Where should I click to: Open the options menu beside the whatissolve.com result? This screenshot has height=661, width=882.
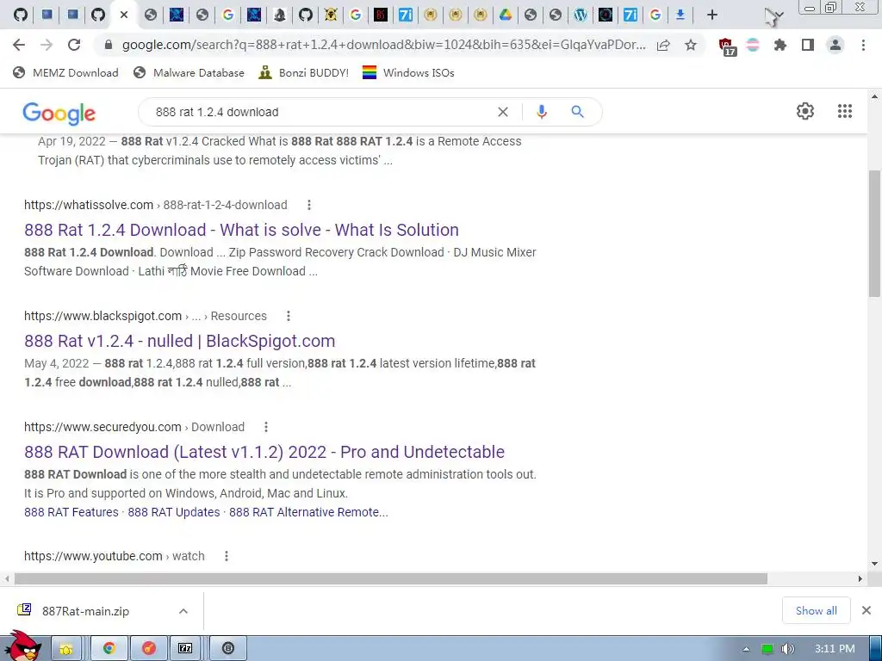[x=309, y=205]
